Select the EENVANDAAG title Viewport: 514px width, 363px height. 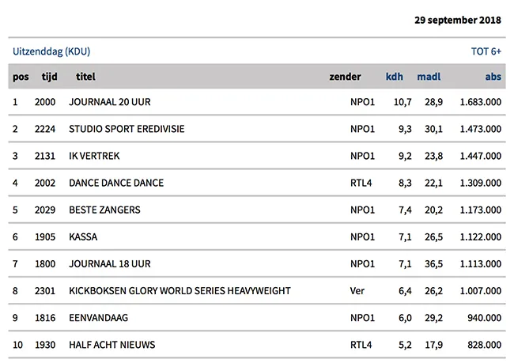click(99, 318)
